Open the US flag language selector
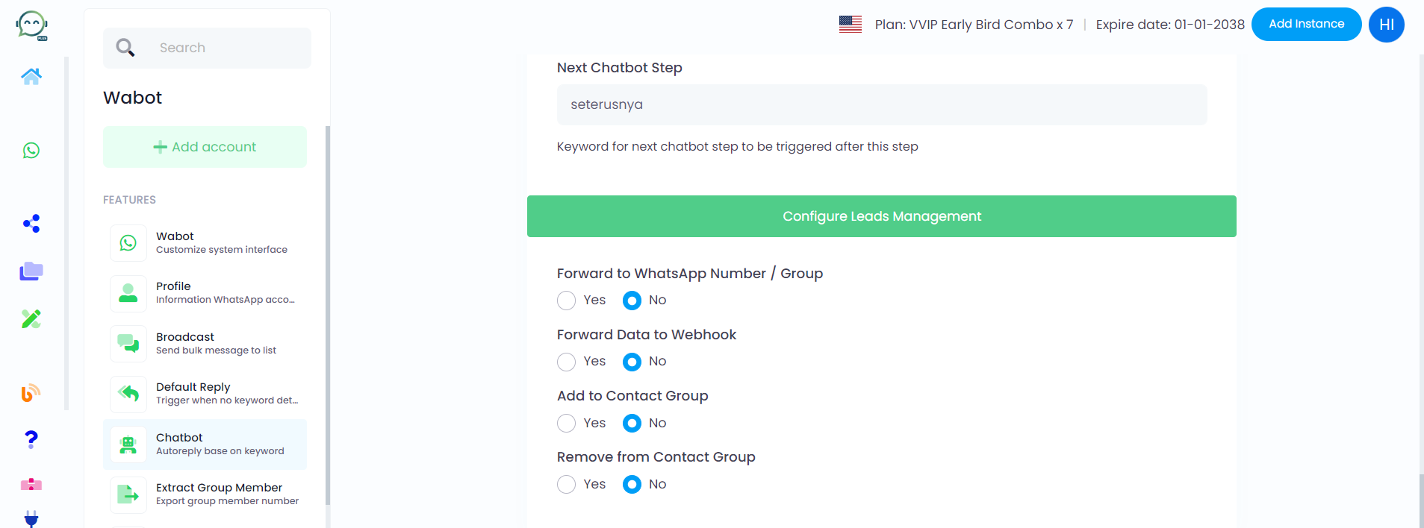This screenshot has width=1424, height=528. coord(849,24)
